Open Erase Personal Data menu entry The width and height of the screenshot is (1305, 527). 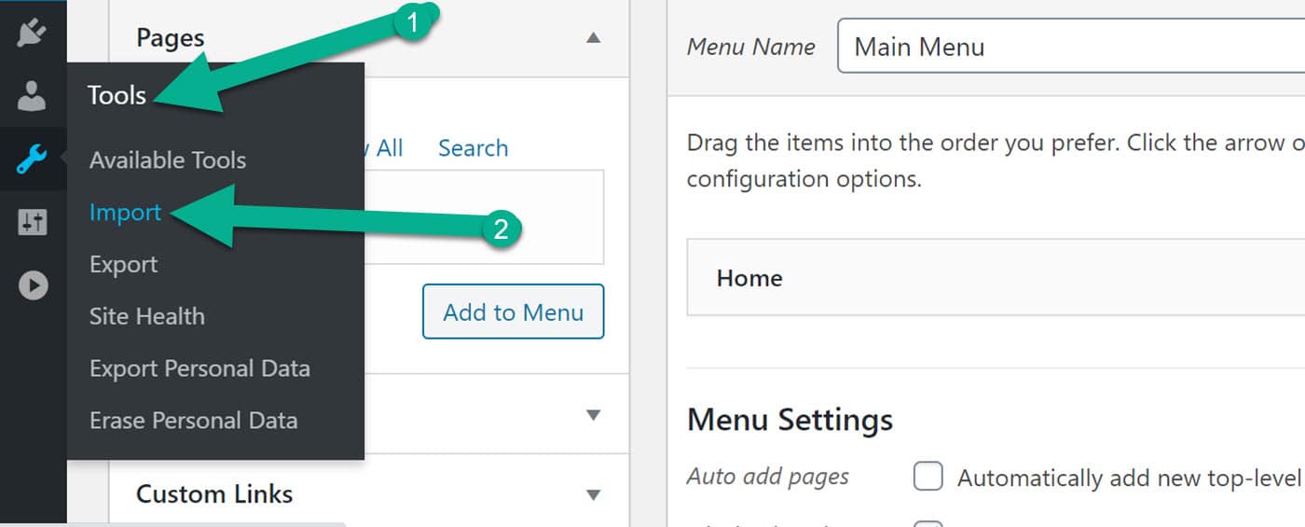pos(193,421)
